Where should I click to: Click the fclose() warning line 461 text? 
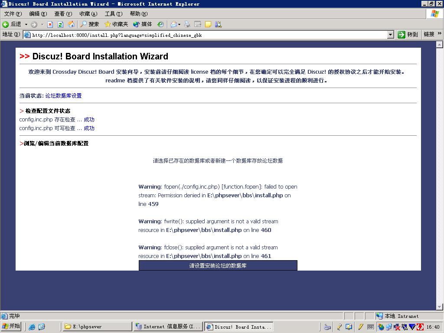click(208, 252)
